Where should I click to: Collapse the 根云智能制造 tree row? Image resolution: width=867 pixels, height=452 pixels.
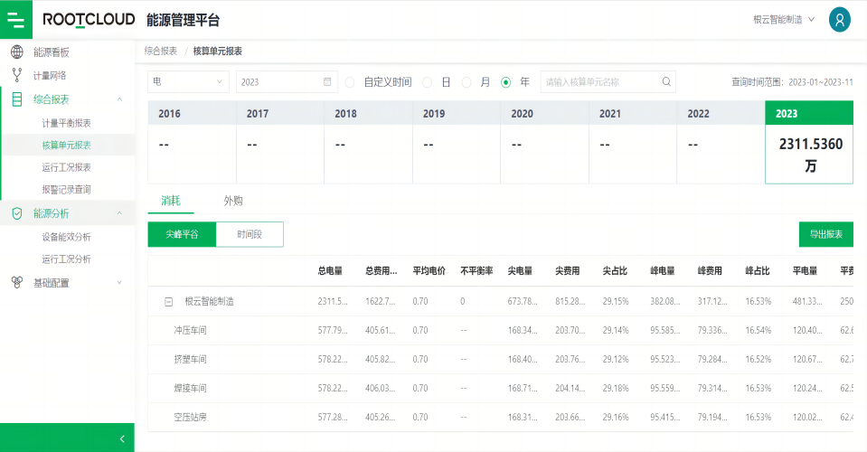click(x=168, y=302)
